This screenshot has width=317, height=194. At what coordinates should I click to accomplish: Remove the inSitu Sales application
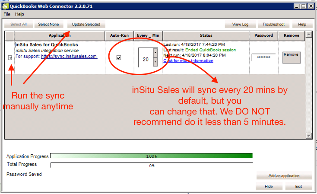291,55
